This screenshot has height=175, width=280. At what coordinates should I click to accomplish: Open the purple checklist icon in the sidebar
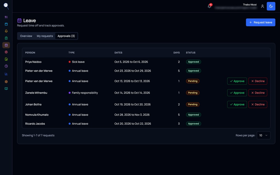(x=6, y=17)
